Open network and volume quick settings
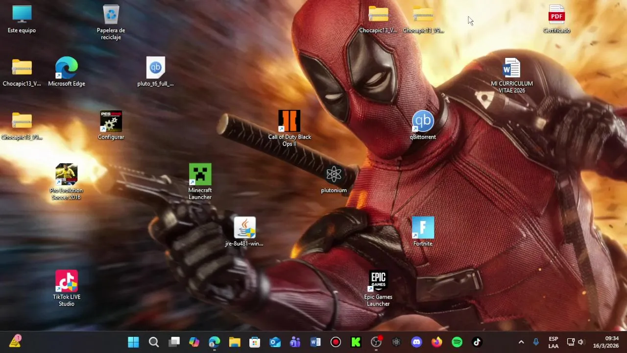The height and width of the screenshot is (353, 627). (x=576, y=342)
